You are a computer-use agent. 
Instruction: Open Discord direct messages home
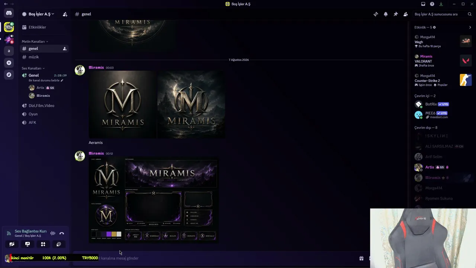click(x=9, y=13)
